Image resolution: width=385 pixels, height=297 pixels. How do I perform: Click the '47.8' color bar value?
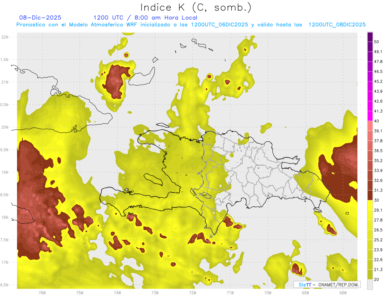coord(378,62)
